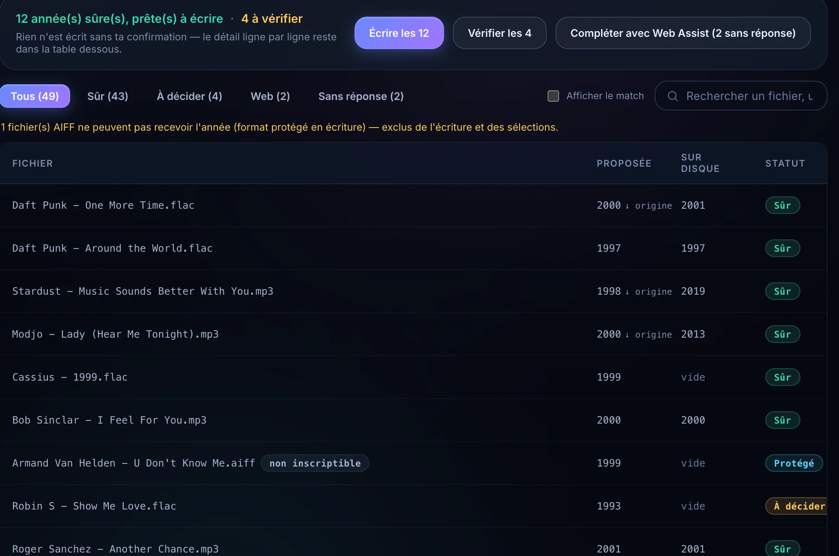Select 'Armand Van Helden – U Don't Know Me.aiff'
The image size is (839, 556).
pyautogui.click(x=133, y=463)
